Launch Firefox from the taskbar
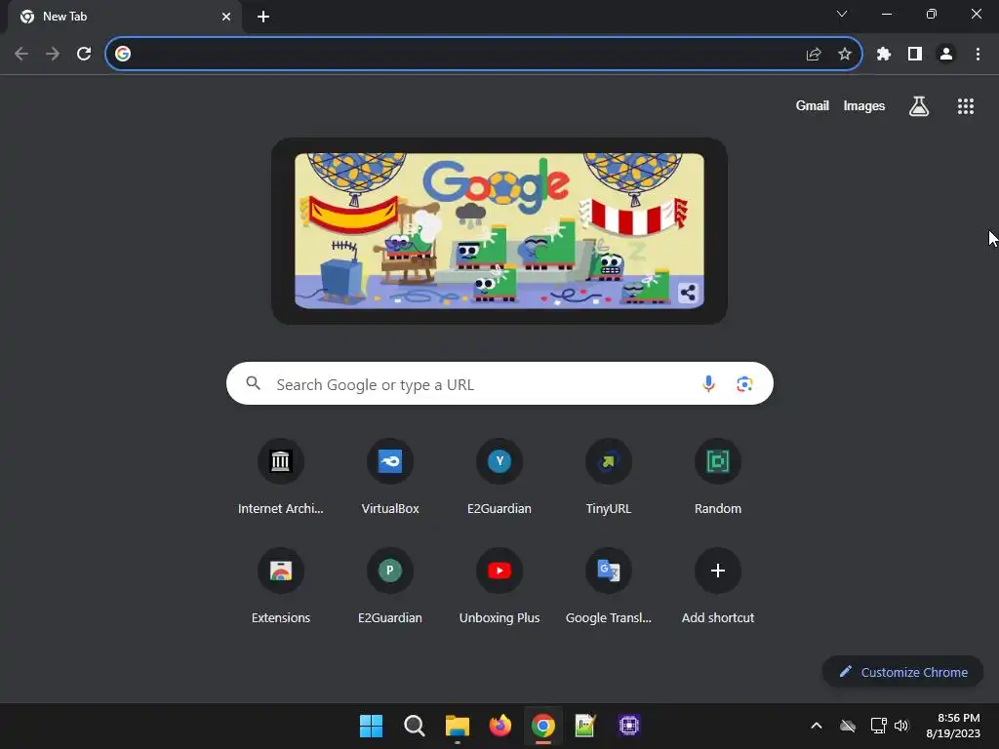Viewport: 999px width, 749px height. [500, 726]
